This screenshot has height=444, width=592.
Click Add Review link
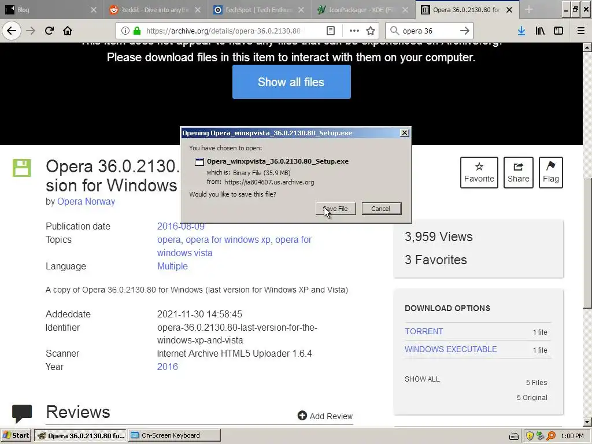click(x=325, y=416)
